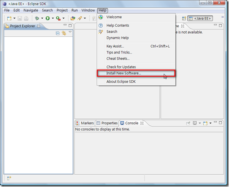
Task: Click the Search flashlight toolbar icon
Action: click(80, 18)
